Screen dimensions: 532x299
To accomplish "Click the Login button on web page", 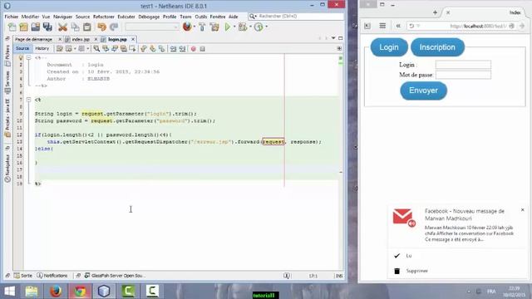I will (x=389, y=47).
